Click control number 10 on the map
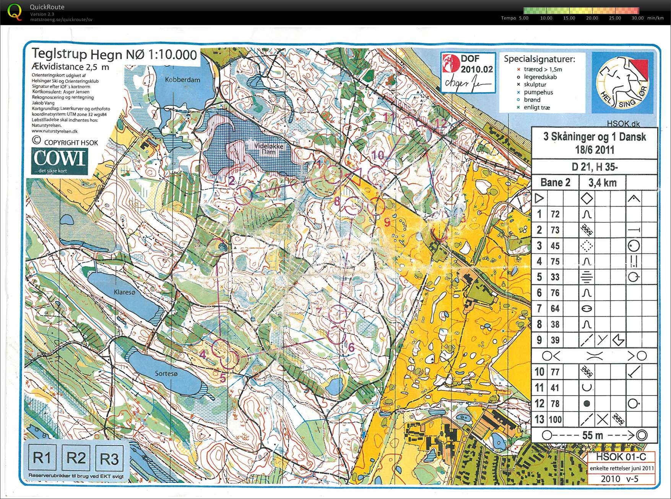The width and height of the screenshot is (671, 499). (x=378, y=155)
